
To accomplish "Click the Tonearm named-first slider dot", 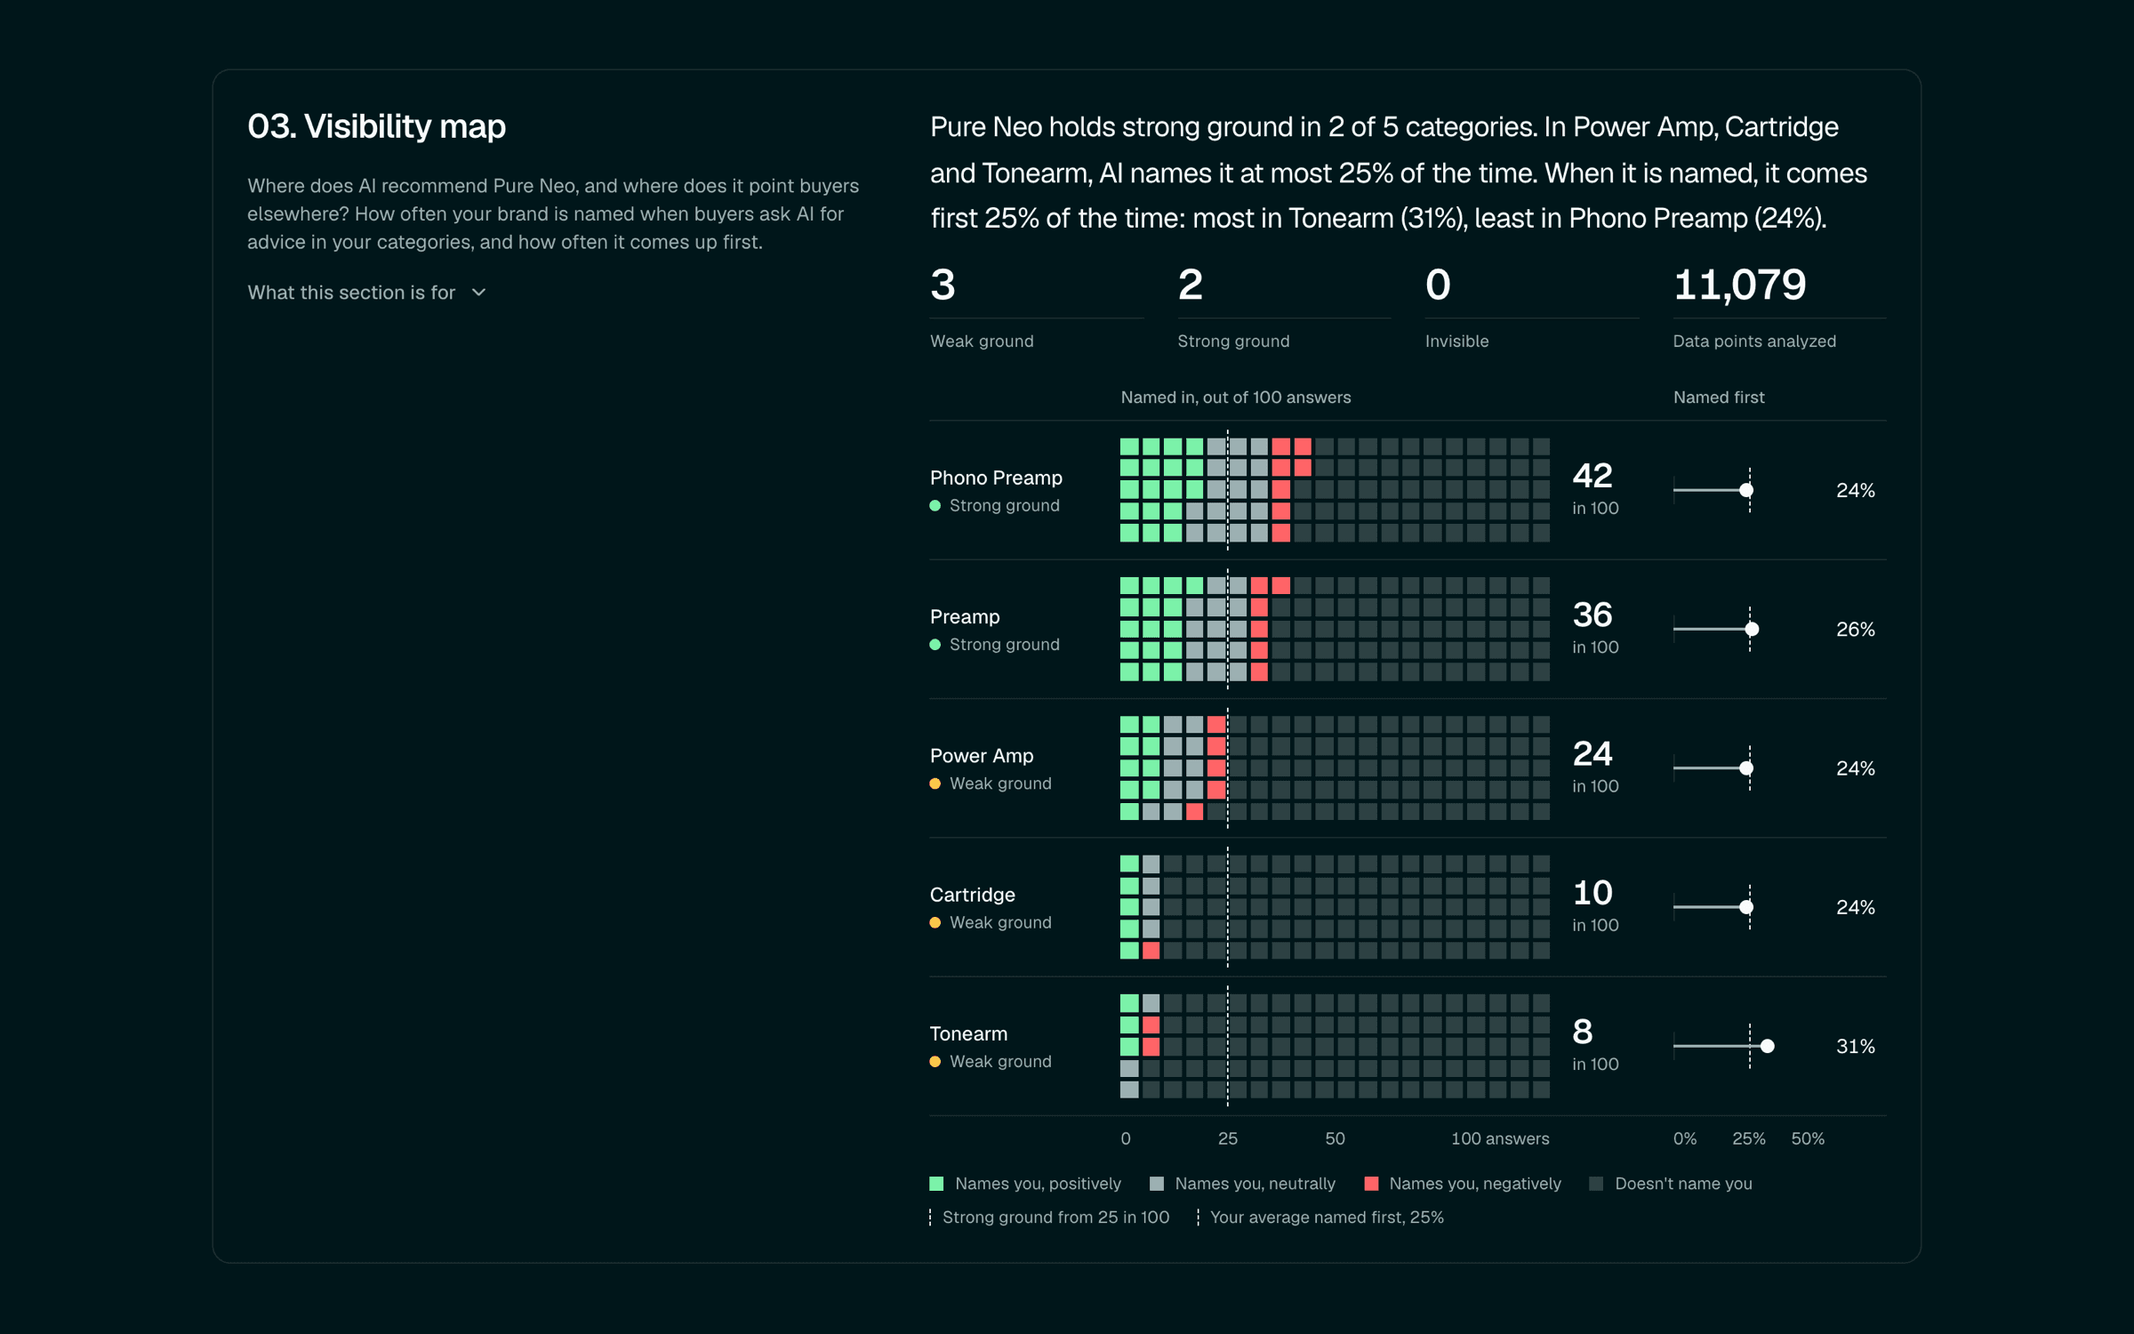I will coord(1768,1046).
